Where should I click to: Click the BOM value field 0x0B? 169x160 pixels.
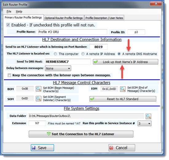click(x=25, y=89)
